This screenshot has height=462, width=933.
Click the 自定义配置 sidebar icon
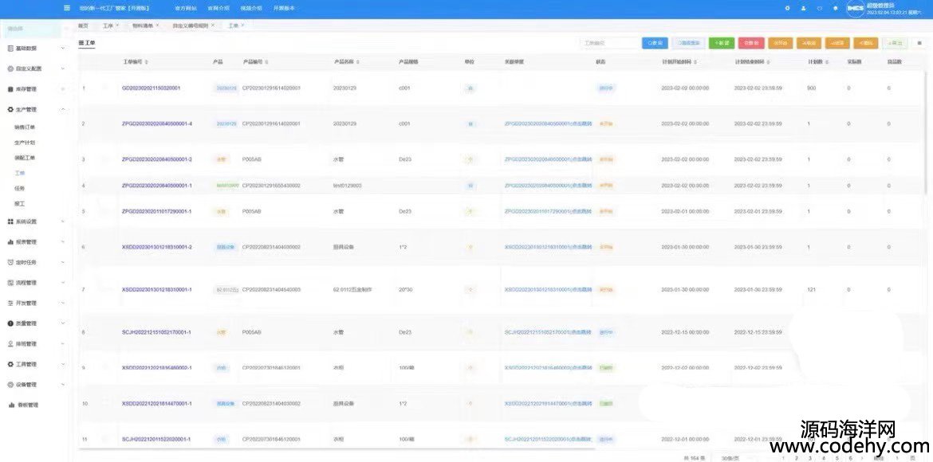click(x=10, y=69)
